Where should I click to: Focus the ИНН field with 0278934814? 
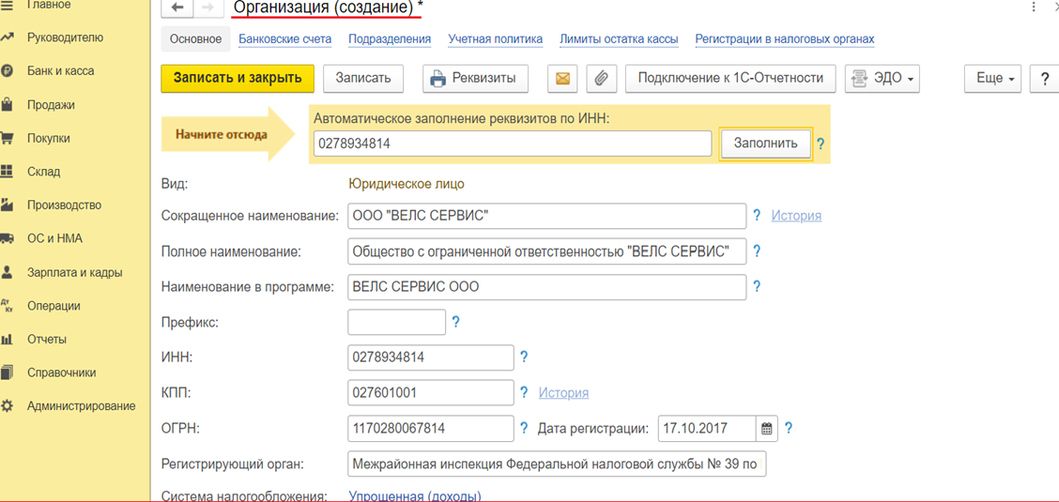[431, 357]
